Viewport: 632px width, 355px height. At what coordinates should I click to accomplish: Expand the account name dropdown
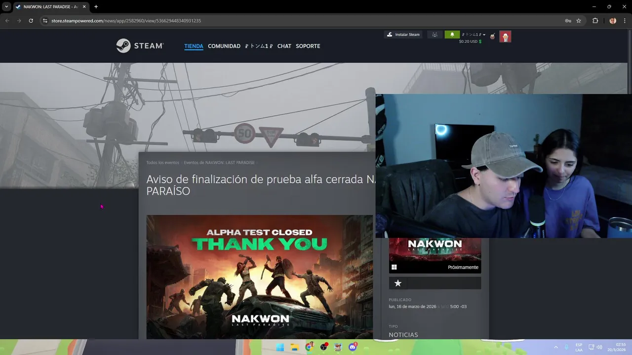[474, 35]
